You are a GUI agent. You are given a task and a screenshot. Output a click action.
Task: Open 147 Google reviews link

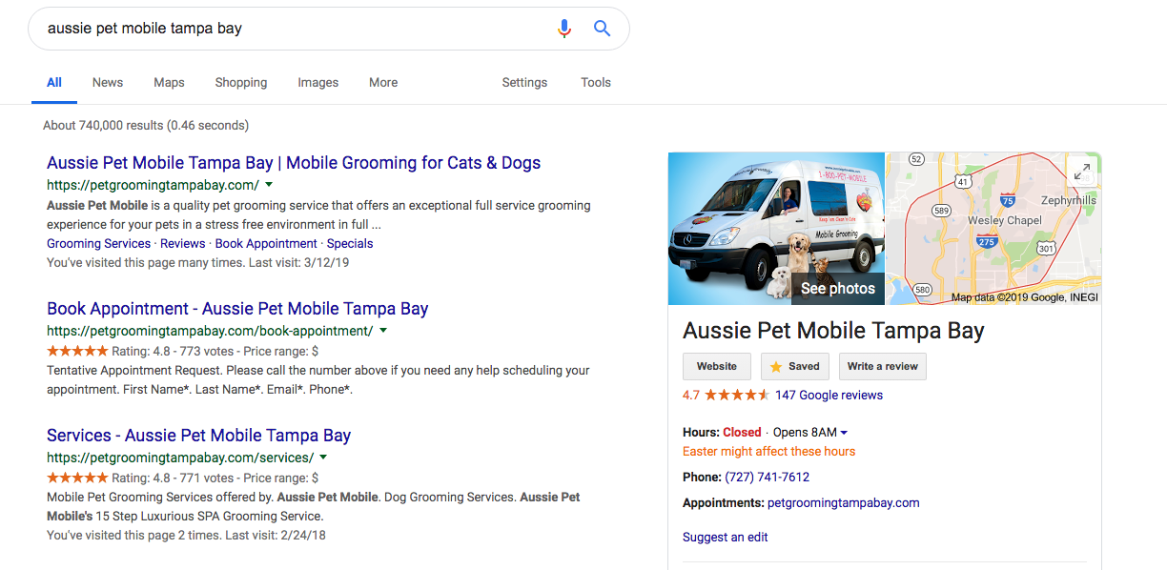click(x=829, y=395)
